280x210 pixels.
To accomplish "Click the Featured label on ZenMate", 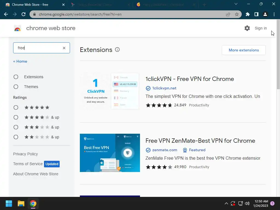I will tap(197, 150).
